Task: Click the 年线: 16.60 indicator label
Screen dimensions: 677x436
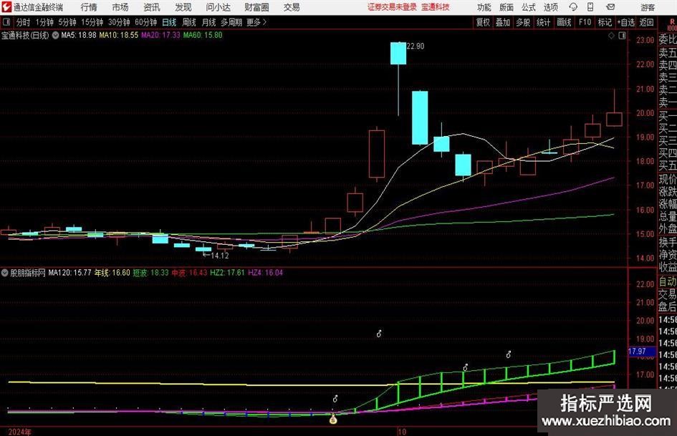Action: [112, 273]
